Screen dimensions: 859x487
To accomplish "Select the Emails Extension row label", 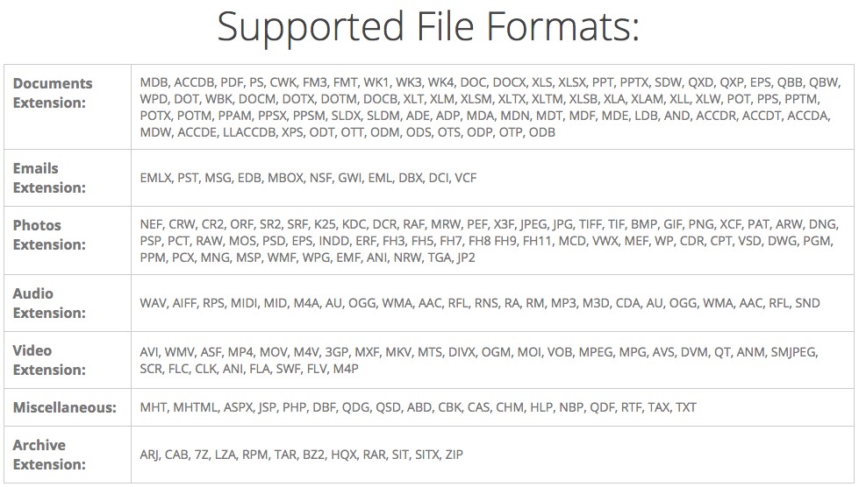I will 49,178.
